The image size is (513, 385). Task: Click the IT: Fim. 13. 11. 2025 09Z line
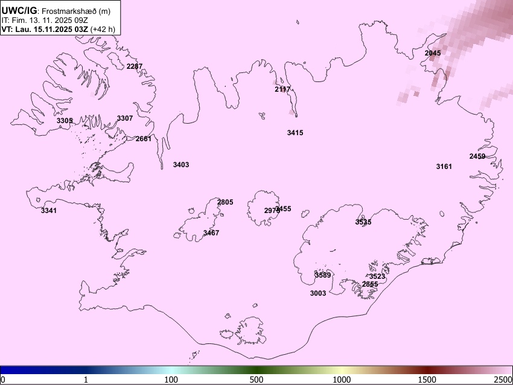[43, 20]
